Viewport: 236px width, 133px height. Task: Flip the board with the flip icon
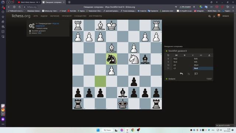[168, 55]
